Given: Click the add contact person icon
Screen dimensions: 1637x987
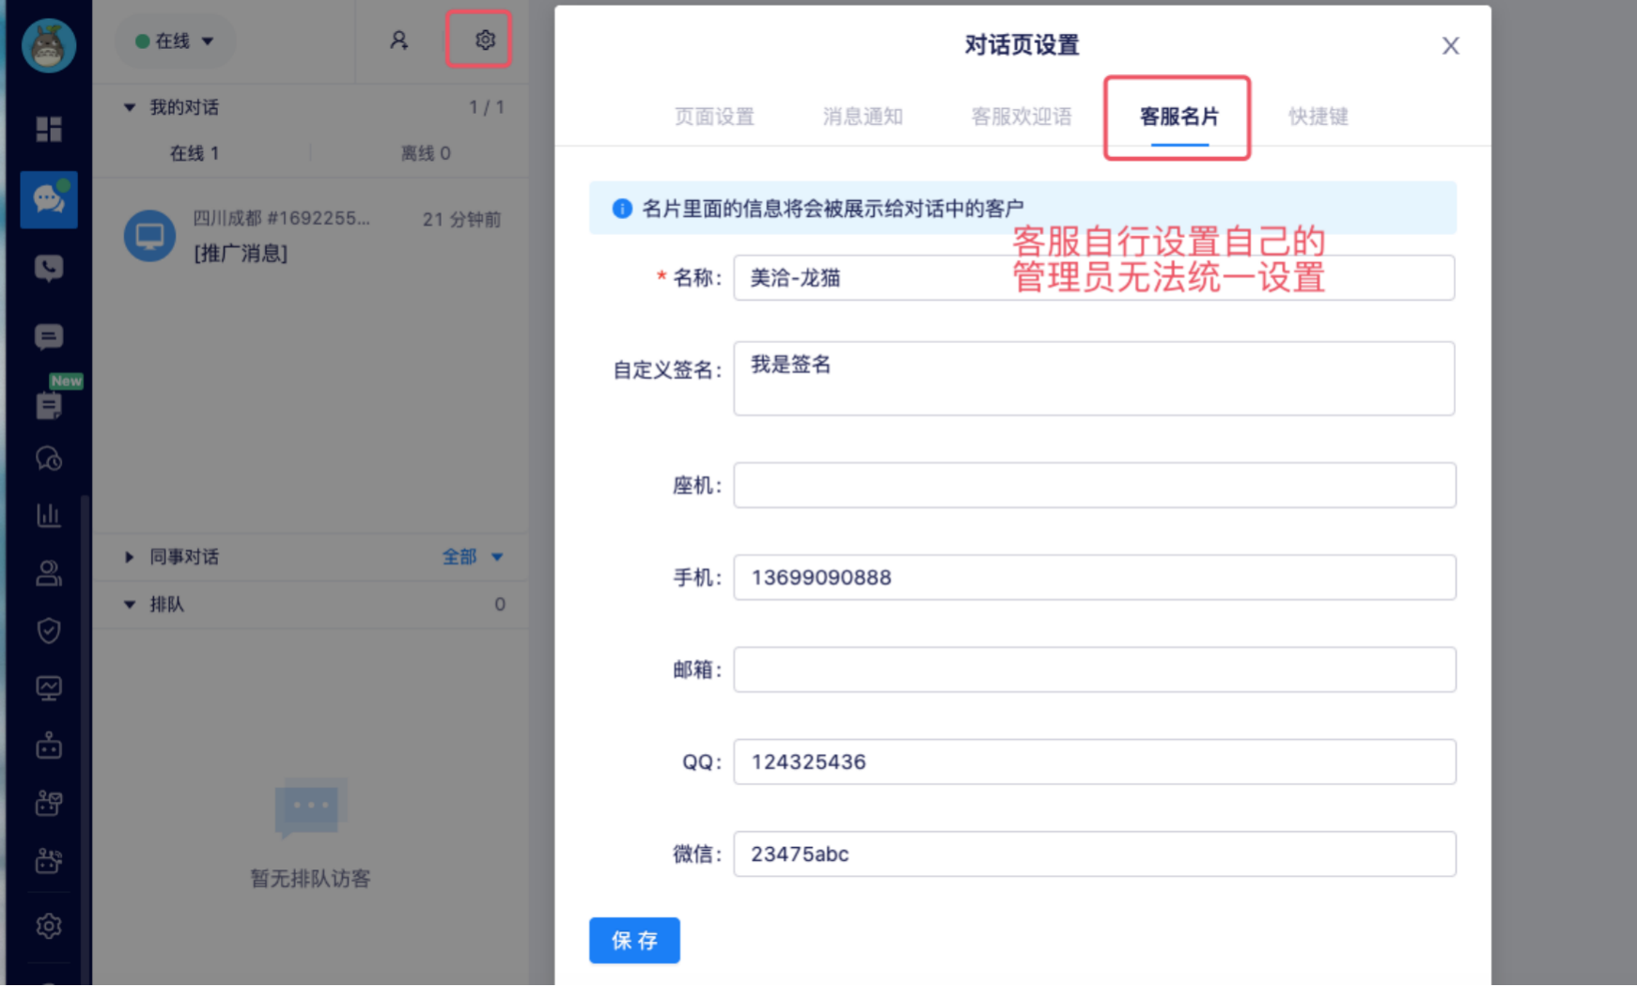Looking at the screenshot, I should coord(398,40).
